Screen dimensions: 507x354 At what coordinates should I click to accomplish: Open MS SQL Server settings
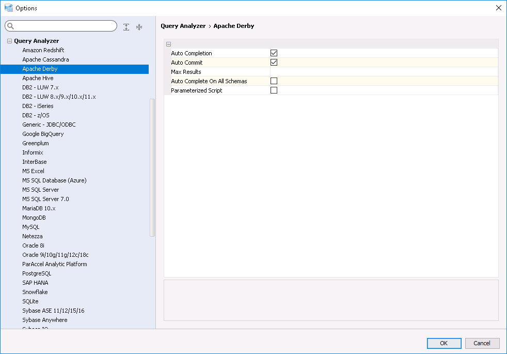(40, 190)
